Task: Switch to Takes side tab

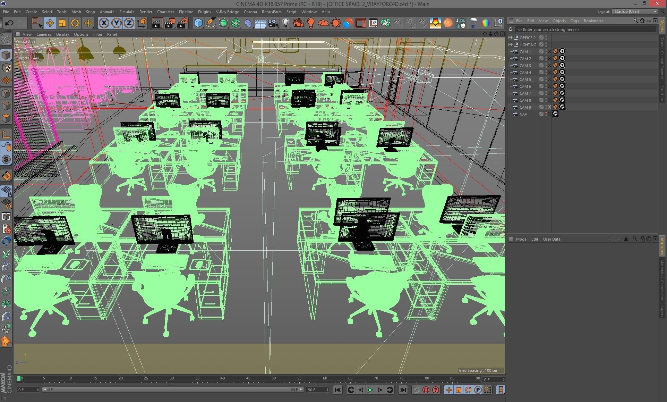Action: (x=662, y=42)
